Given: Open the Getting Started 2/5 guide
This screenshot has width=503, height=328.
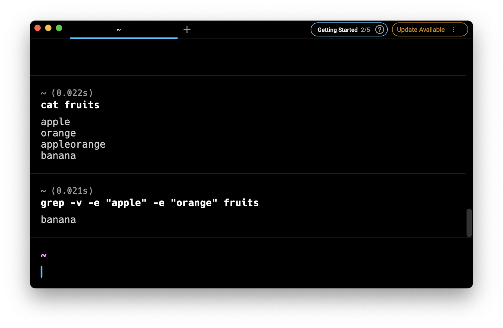Looking at the screenshot, I should pyautogui.click(x=343, y=30).
